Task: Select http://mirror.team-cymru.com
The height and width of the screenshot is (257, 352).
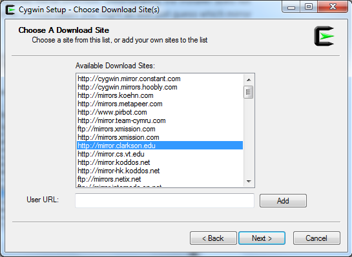Action: (160, 120)
